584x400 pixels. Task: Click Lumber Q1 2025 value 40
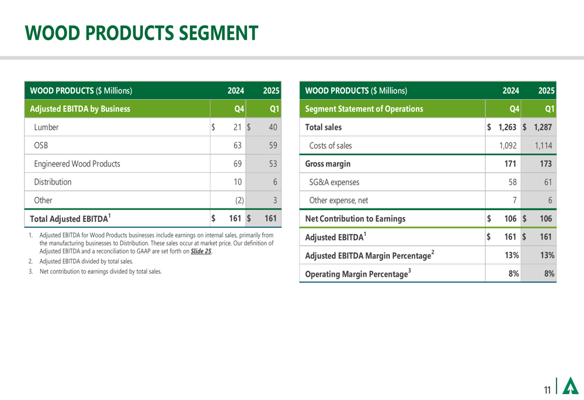tap(273, 127)
